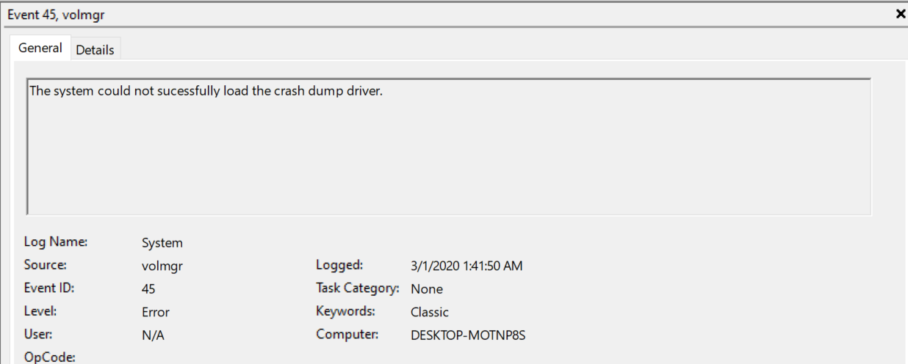The width and height of the screenshot is (908, 364).
Task: Click the 'Computer:' field label
Action: (x=347, y=335)
